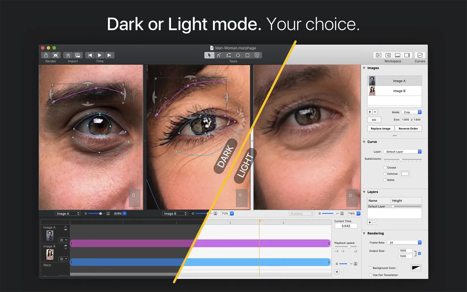
Task: Select the freeform curve drawing tool
Action: click(x=228, y=55)
